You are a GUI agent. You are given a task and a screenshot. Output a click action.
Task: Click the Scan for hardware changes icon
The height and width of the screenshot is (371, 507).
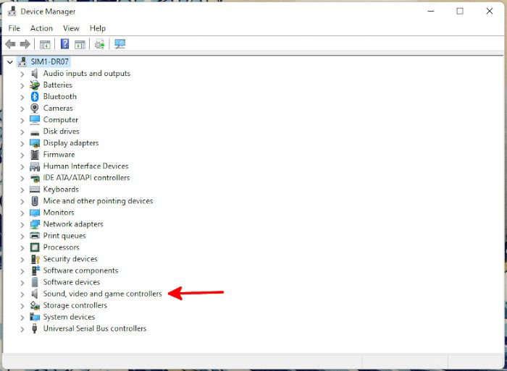(120, 44)
